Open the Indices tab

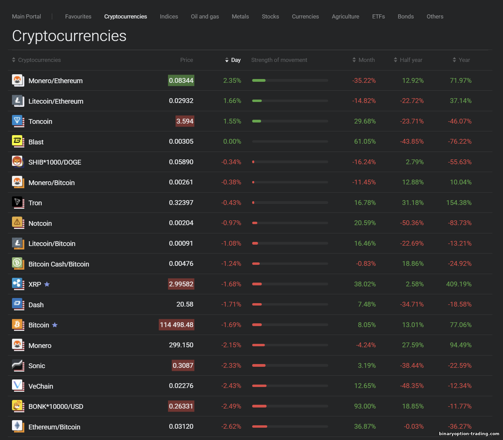(169, 16)
